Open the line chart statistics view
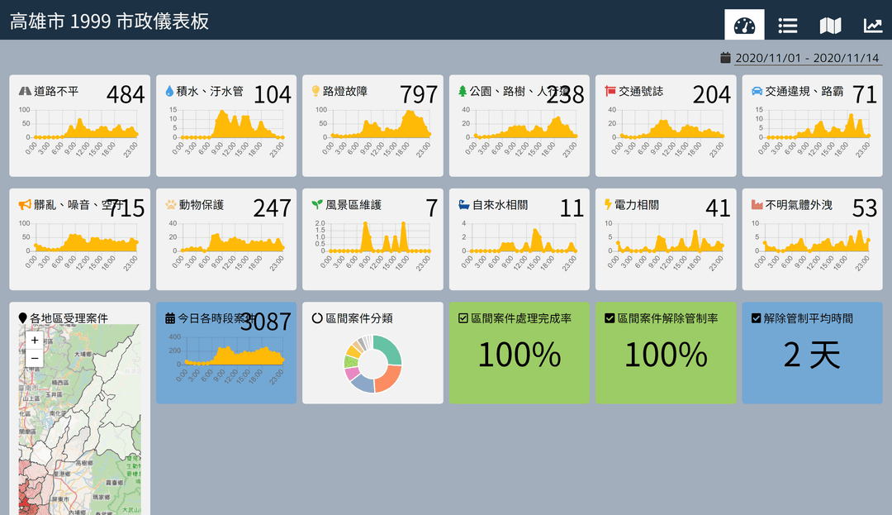The height and width of the screenshot is (515, 892). coord(873,25)
